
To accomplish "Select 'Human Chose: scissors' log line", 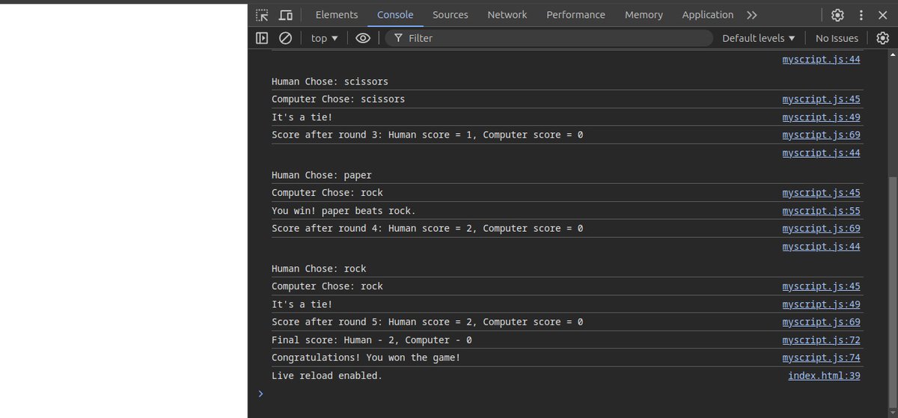I will click(x=330, y=82).
